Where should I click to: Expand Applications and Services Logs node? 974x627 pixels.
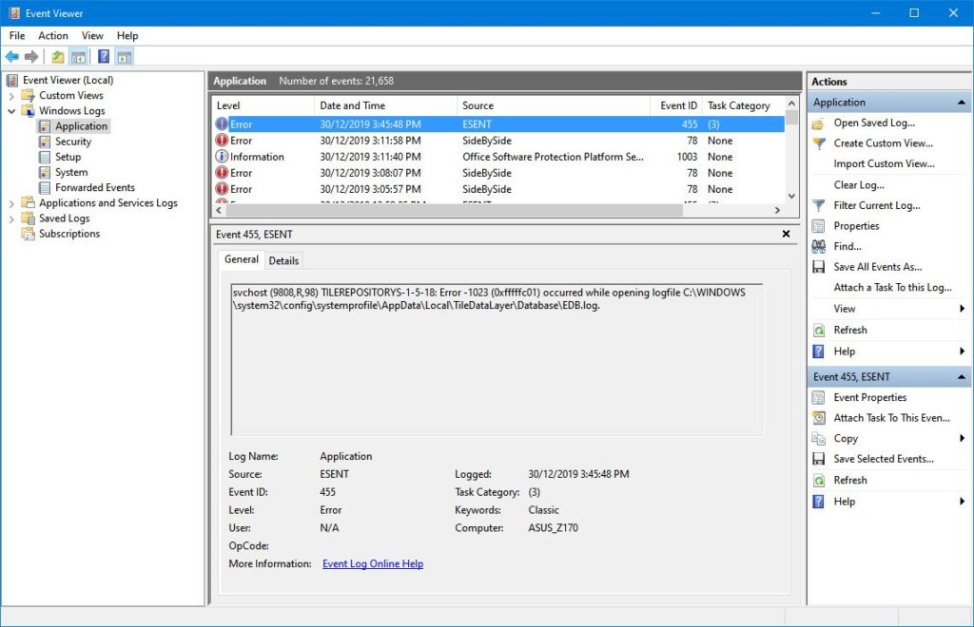[11, 203]
